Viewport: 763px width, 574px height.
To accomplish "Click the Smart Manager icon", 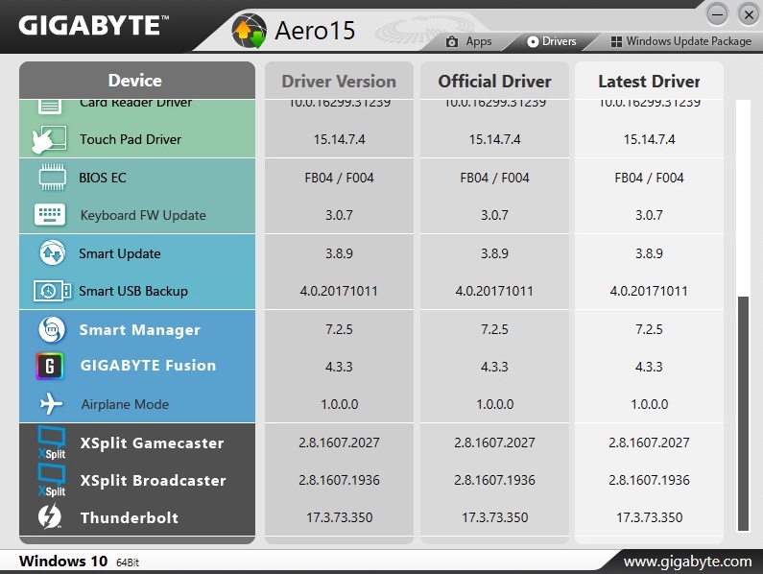I will tap(50, 330).
